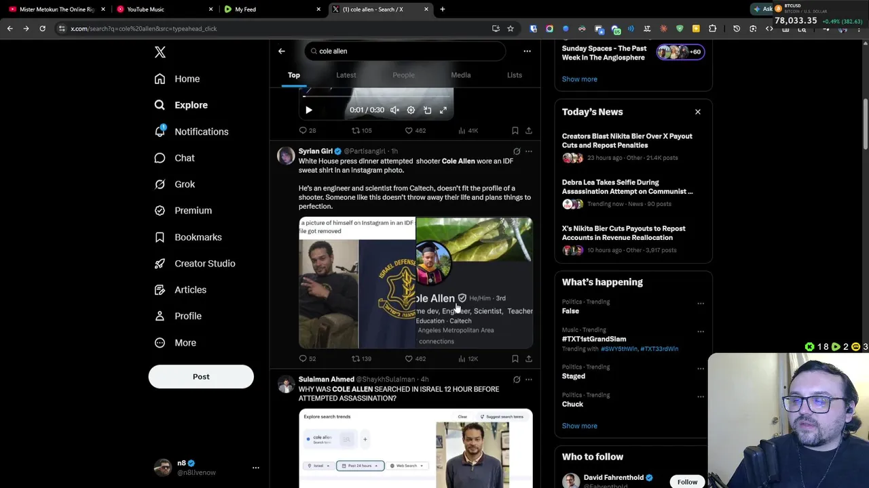Open account menu dots next to n8
The image size is (869, 488).
pyautogui.click(x=256, y=468)
